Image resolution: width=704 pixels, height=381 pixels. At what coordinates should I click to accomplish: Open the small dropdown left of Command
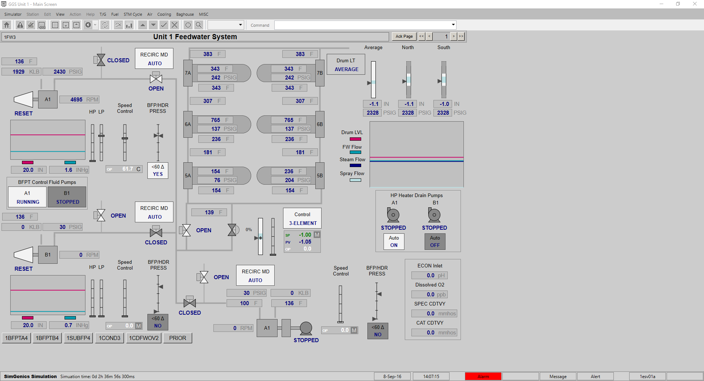[240, 25]
